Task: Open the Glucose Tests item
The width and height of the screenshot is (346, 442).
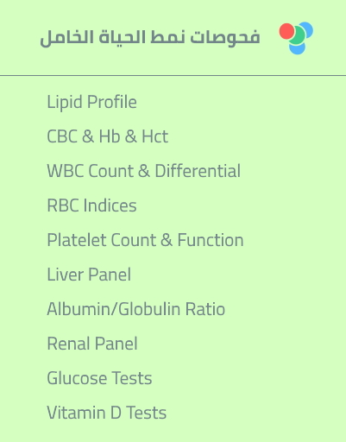Action: [x=99, y=378]
